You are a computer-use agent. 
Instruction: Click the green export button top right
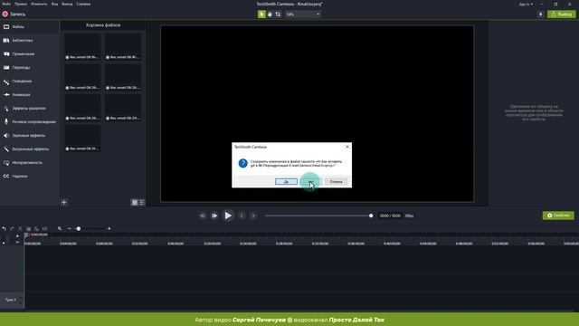561,14
